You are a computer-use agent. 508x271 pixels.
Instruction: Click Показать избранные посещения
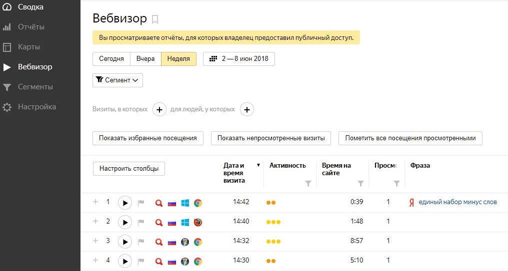pyautogui.click(x=147, y=138)
